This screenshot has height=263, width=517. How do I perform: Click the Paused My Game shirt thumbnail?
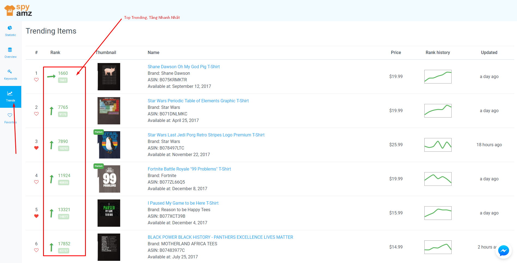click(x=109, y=213)
